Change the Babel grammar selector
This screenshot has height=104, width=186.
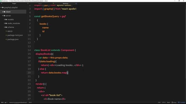tap(169, 103)
